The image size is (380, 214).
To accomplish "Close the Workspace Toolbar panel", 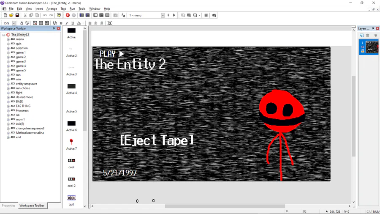I will tap(58, 28).
